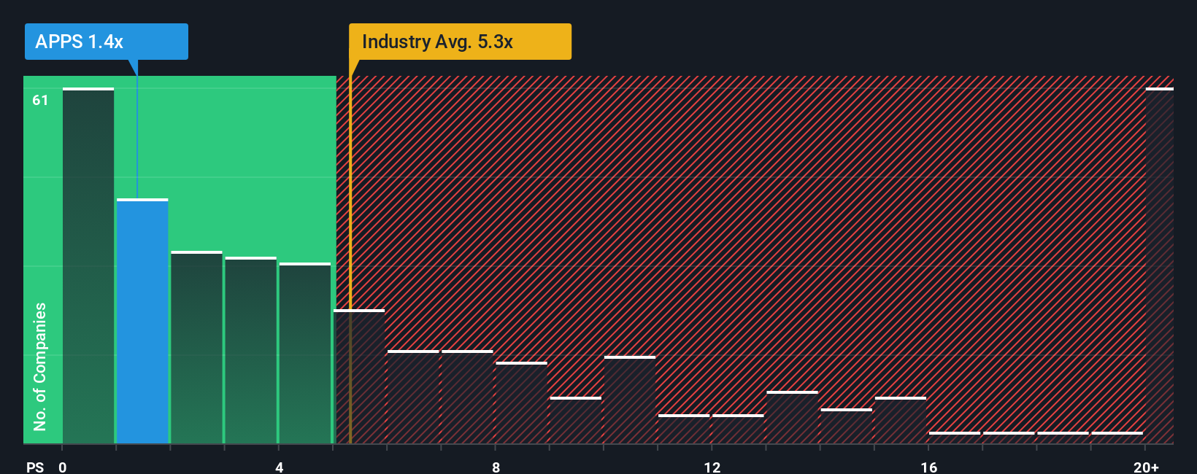
Task: Select the tallest bar at PS 0
Action: tap(88, 265)
